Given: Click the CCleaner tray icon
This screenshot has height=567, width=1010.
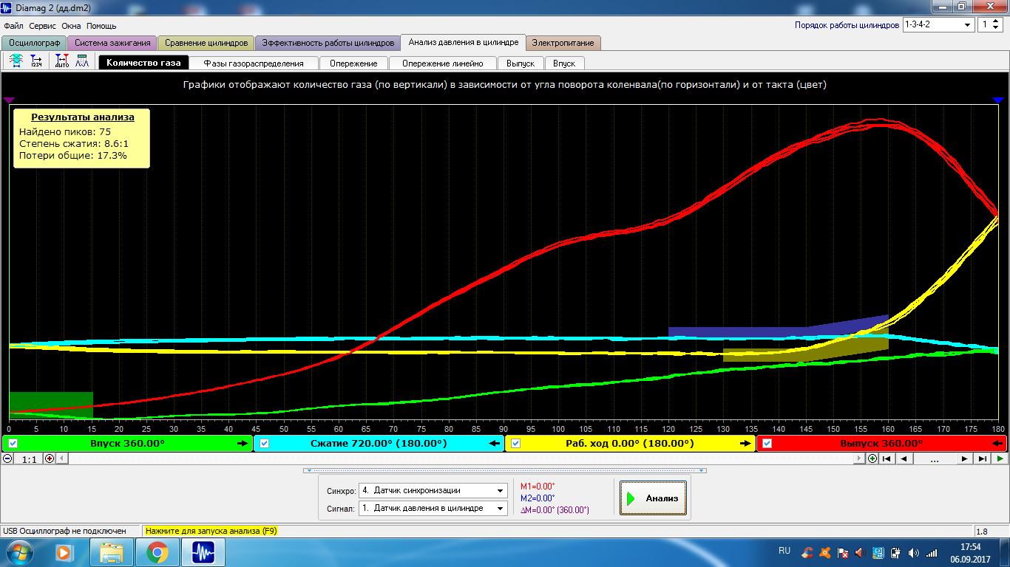Looking at the screenshot, I should 808,552.
